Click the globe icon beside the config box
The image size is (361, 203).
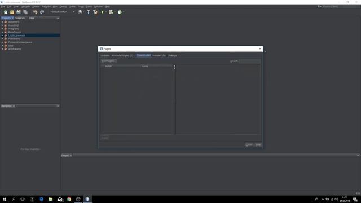pyautogui.click(x=80, y=12)
